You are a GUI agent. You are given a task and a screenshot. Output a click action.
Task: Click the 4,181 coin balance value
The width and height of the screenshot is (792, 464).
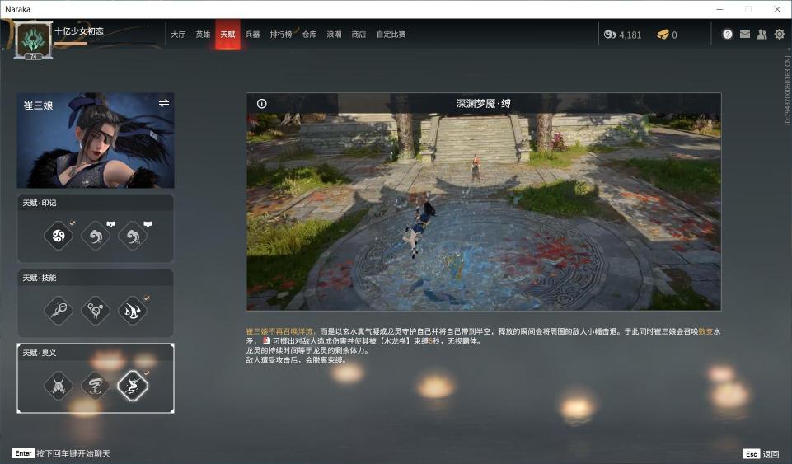tap(630, 35)
